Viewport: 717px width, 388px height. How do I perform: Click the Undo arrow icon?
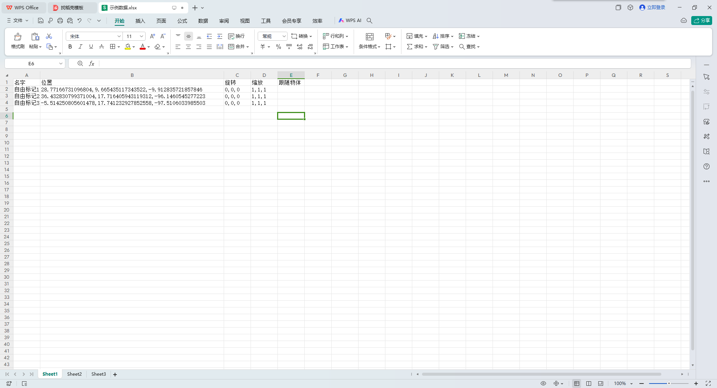pos(80,21)
